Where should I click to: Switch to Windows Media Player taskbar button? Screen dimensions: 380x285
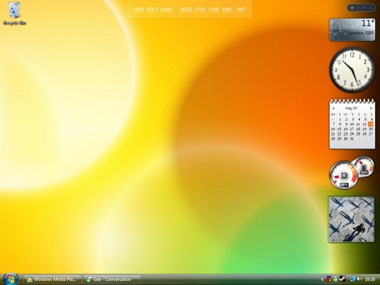click(x=53, y=279)
